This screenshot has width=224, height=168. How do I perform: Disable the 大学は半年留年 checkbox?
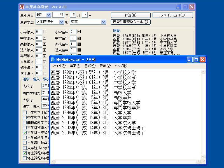[x=25, y=132]
